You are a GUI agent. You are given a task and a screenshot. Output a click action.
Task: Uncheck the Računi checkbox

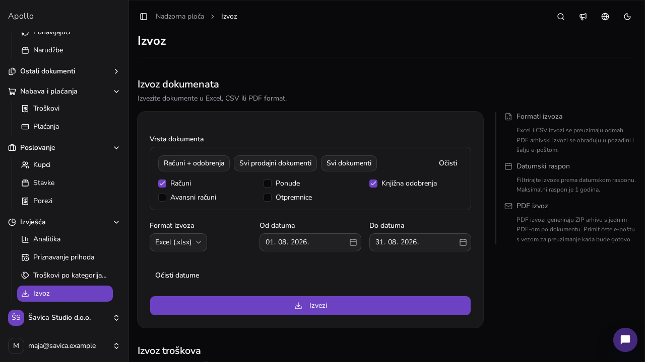coord(162,184)
